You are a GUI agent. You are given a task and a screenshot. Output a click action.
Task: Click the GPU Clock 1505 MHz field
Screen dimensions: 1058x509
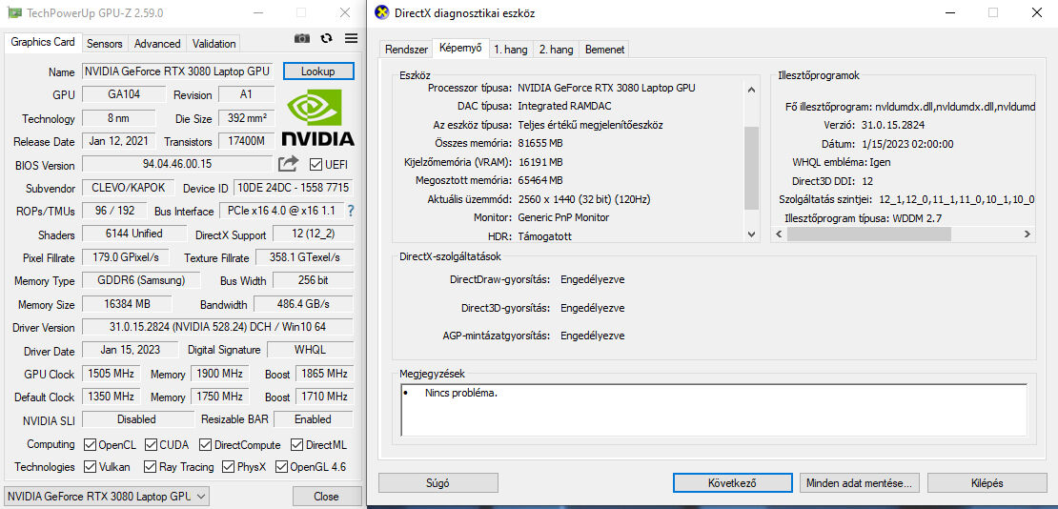coord(110,374)
